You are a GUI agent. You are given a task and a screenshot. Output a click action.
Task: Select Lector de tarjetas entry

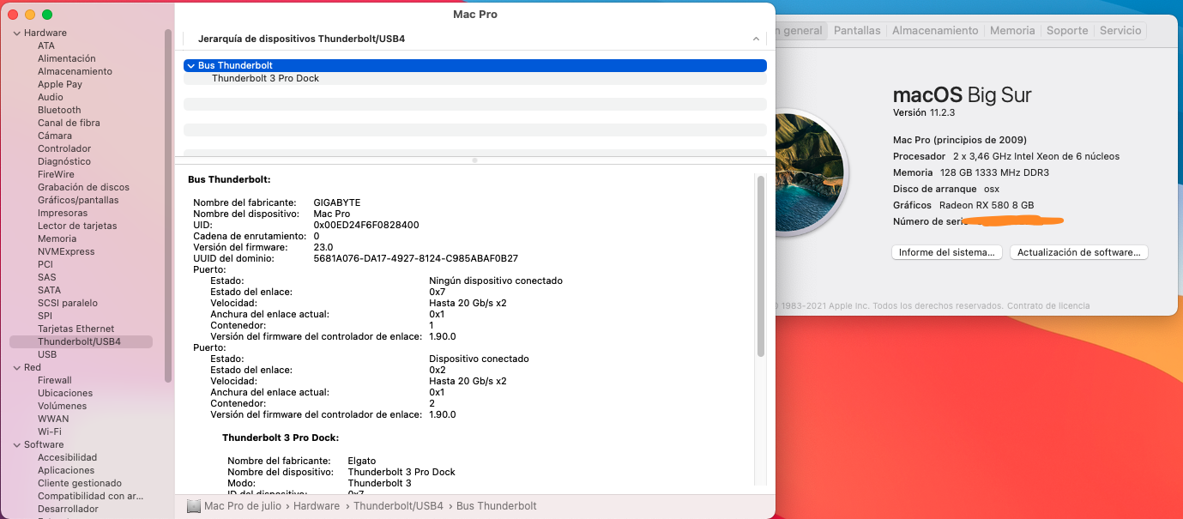click(x=77, y=226)
